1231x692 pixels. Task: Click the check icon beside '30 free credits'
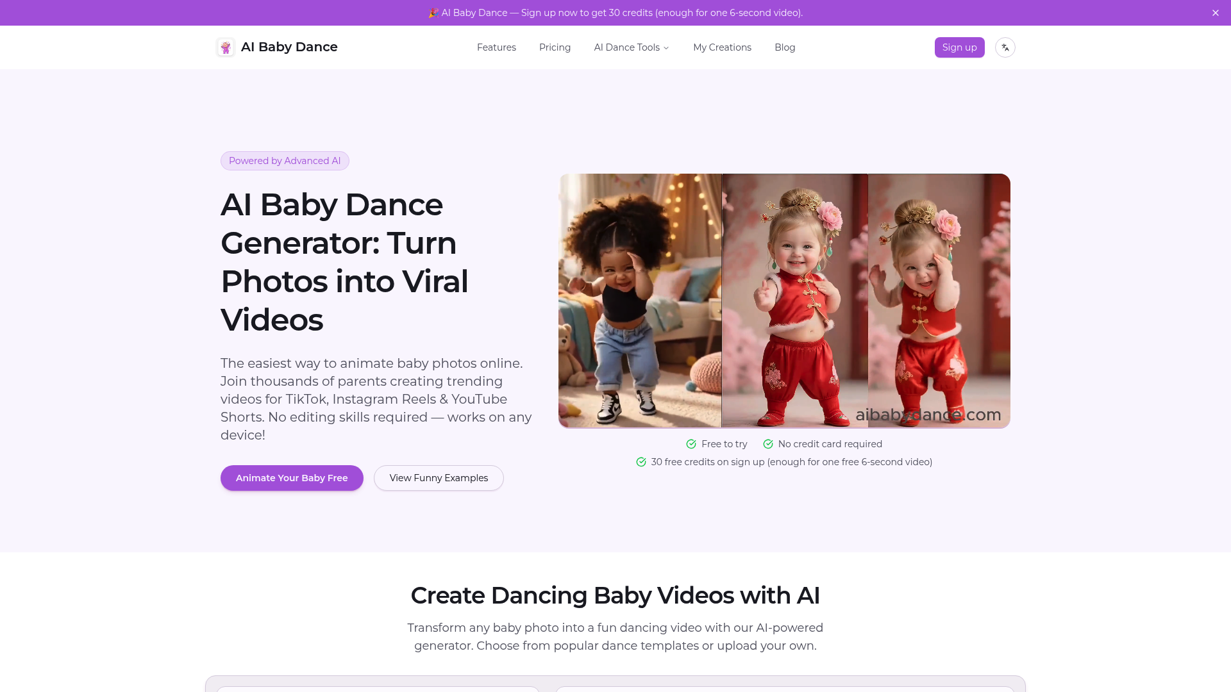(x=641, y=462)
